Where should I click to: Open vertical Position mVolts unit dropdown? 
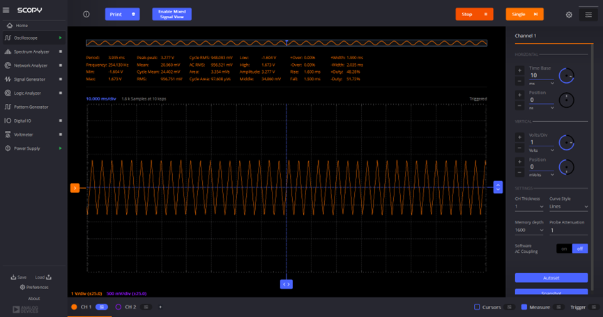point(541,175)
